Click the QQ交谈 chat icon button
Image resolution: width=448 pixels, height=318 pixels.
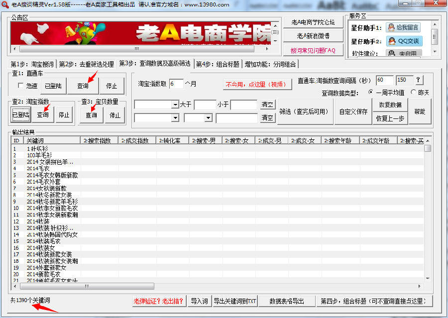[404, 41]
